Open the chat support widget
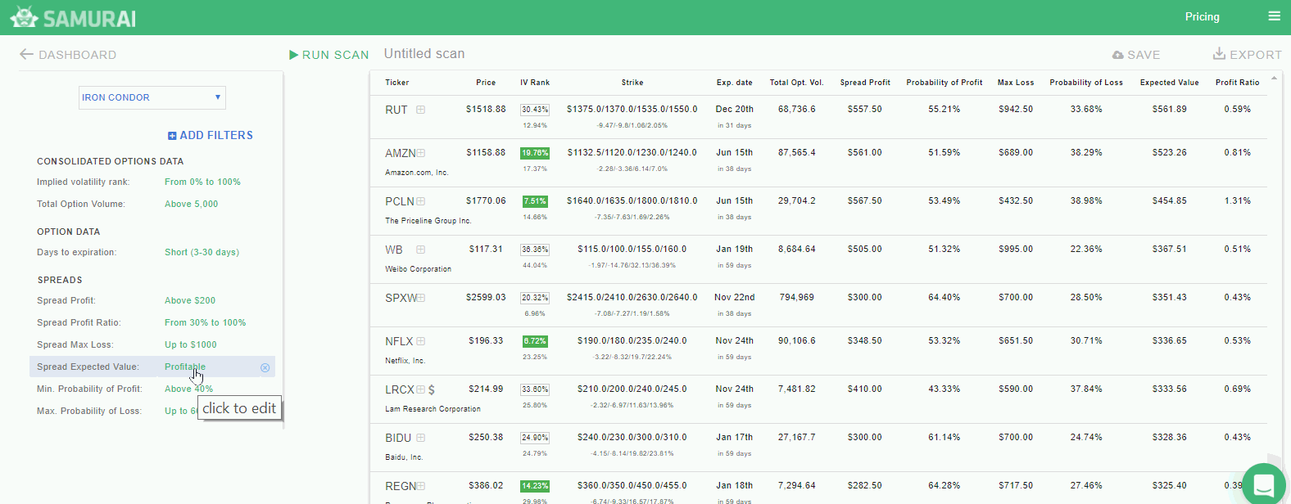Image resolution: width=1291 pixels, height=504 pixels. [x=1264, y=484]
